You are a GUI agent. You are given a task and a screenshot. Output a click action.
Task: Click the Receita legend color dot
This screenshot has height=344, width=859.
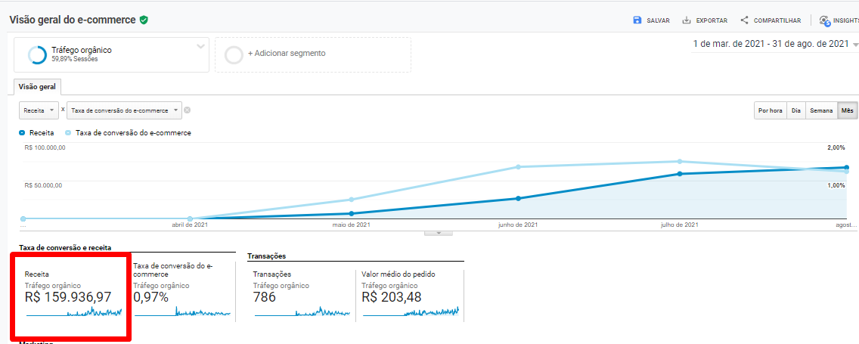tap(23, 132)
